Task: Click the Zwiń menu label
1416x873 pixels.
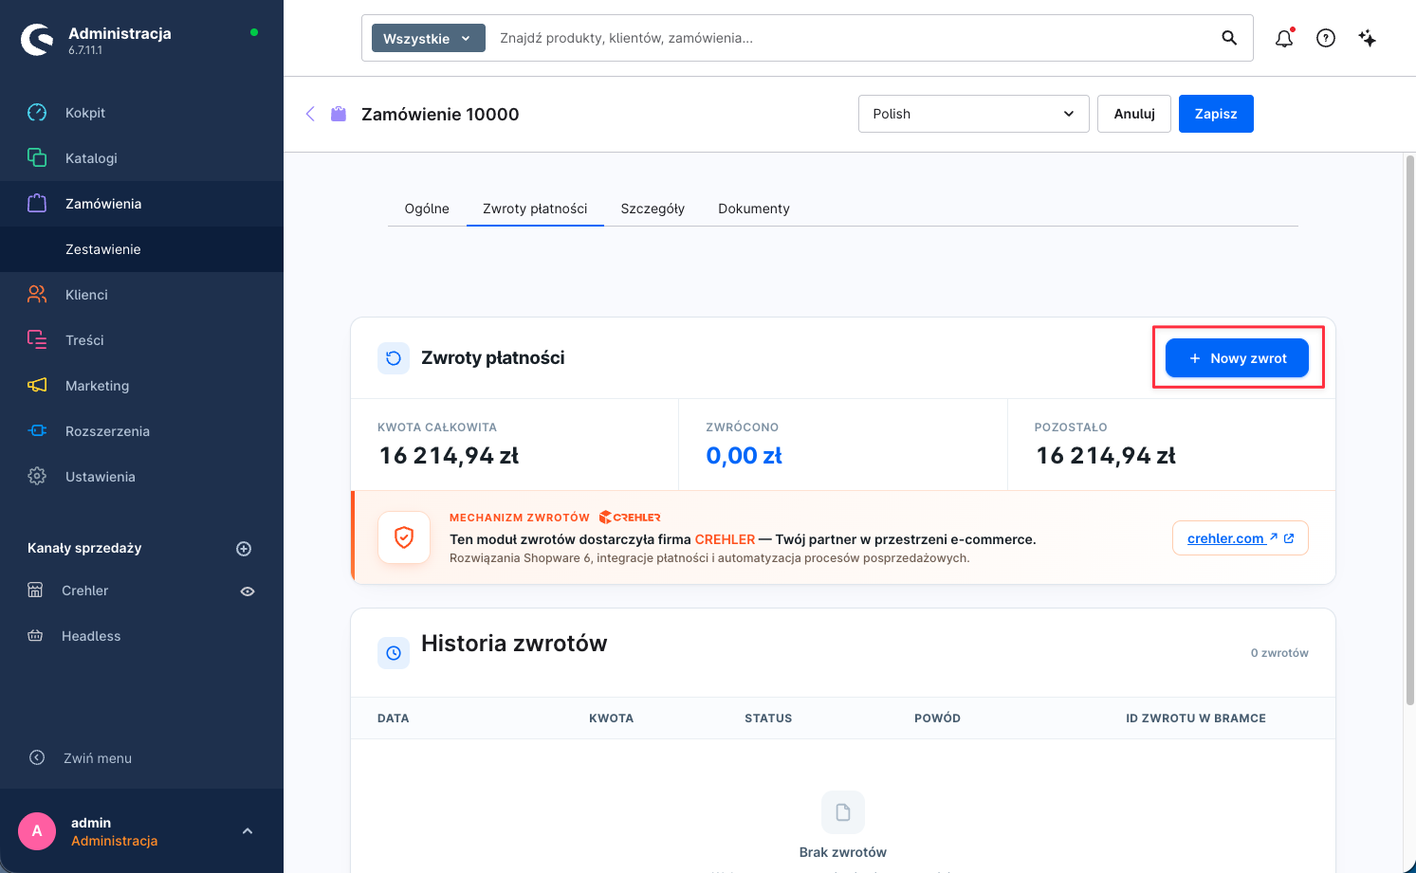Action: [98, 758]
